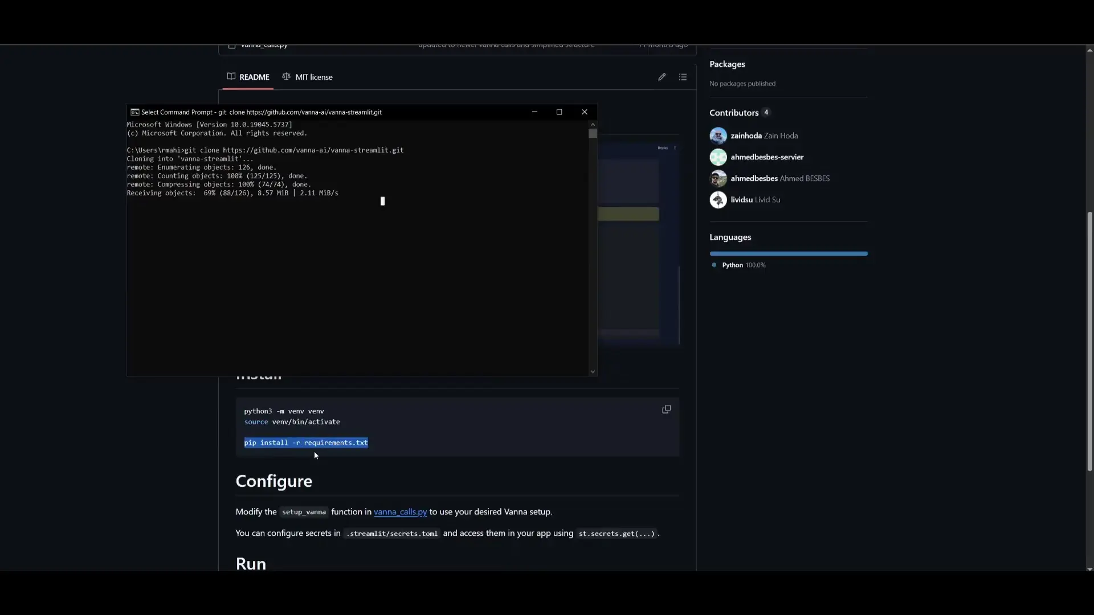
Task: Click the highlighted 'pip install -r requirements.txt' text
Action: click(x=306, y=443)
